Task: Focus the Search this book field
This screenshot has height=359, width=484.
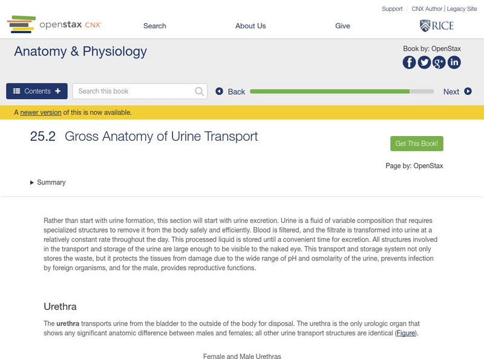Action: click(134, 91)
